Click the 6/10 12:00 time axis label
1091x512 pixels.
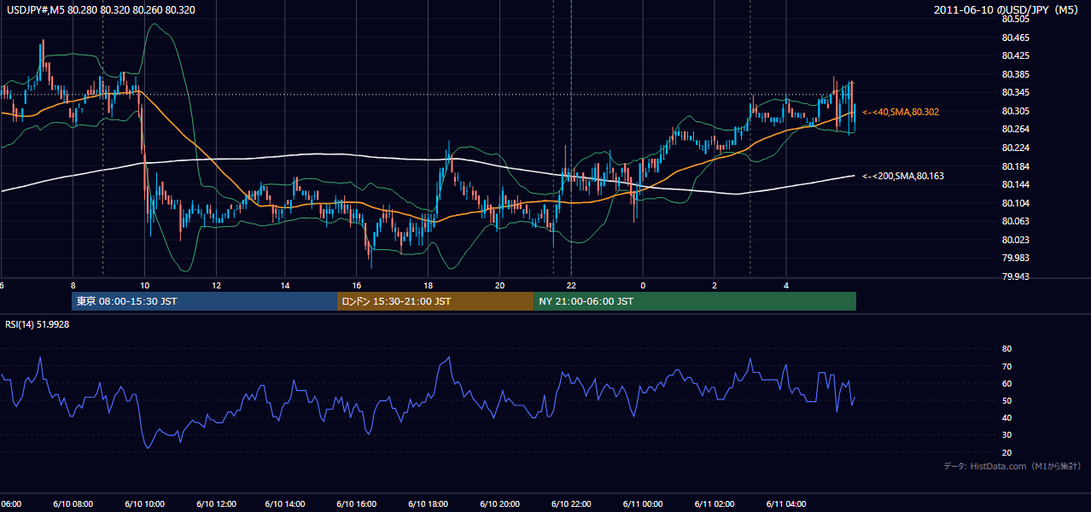pyautogui.click(x=216, y=504)
